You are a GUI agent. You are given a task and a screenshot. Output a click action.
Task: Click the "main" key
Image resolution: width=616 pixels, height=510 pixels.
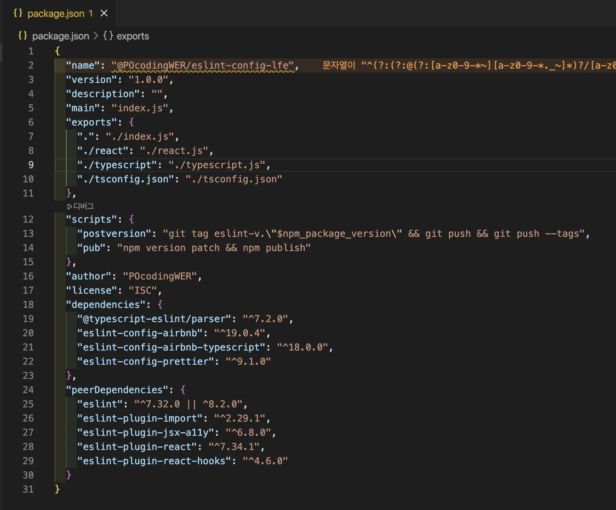[x=83, y=108]
